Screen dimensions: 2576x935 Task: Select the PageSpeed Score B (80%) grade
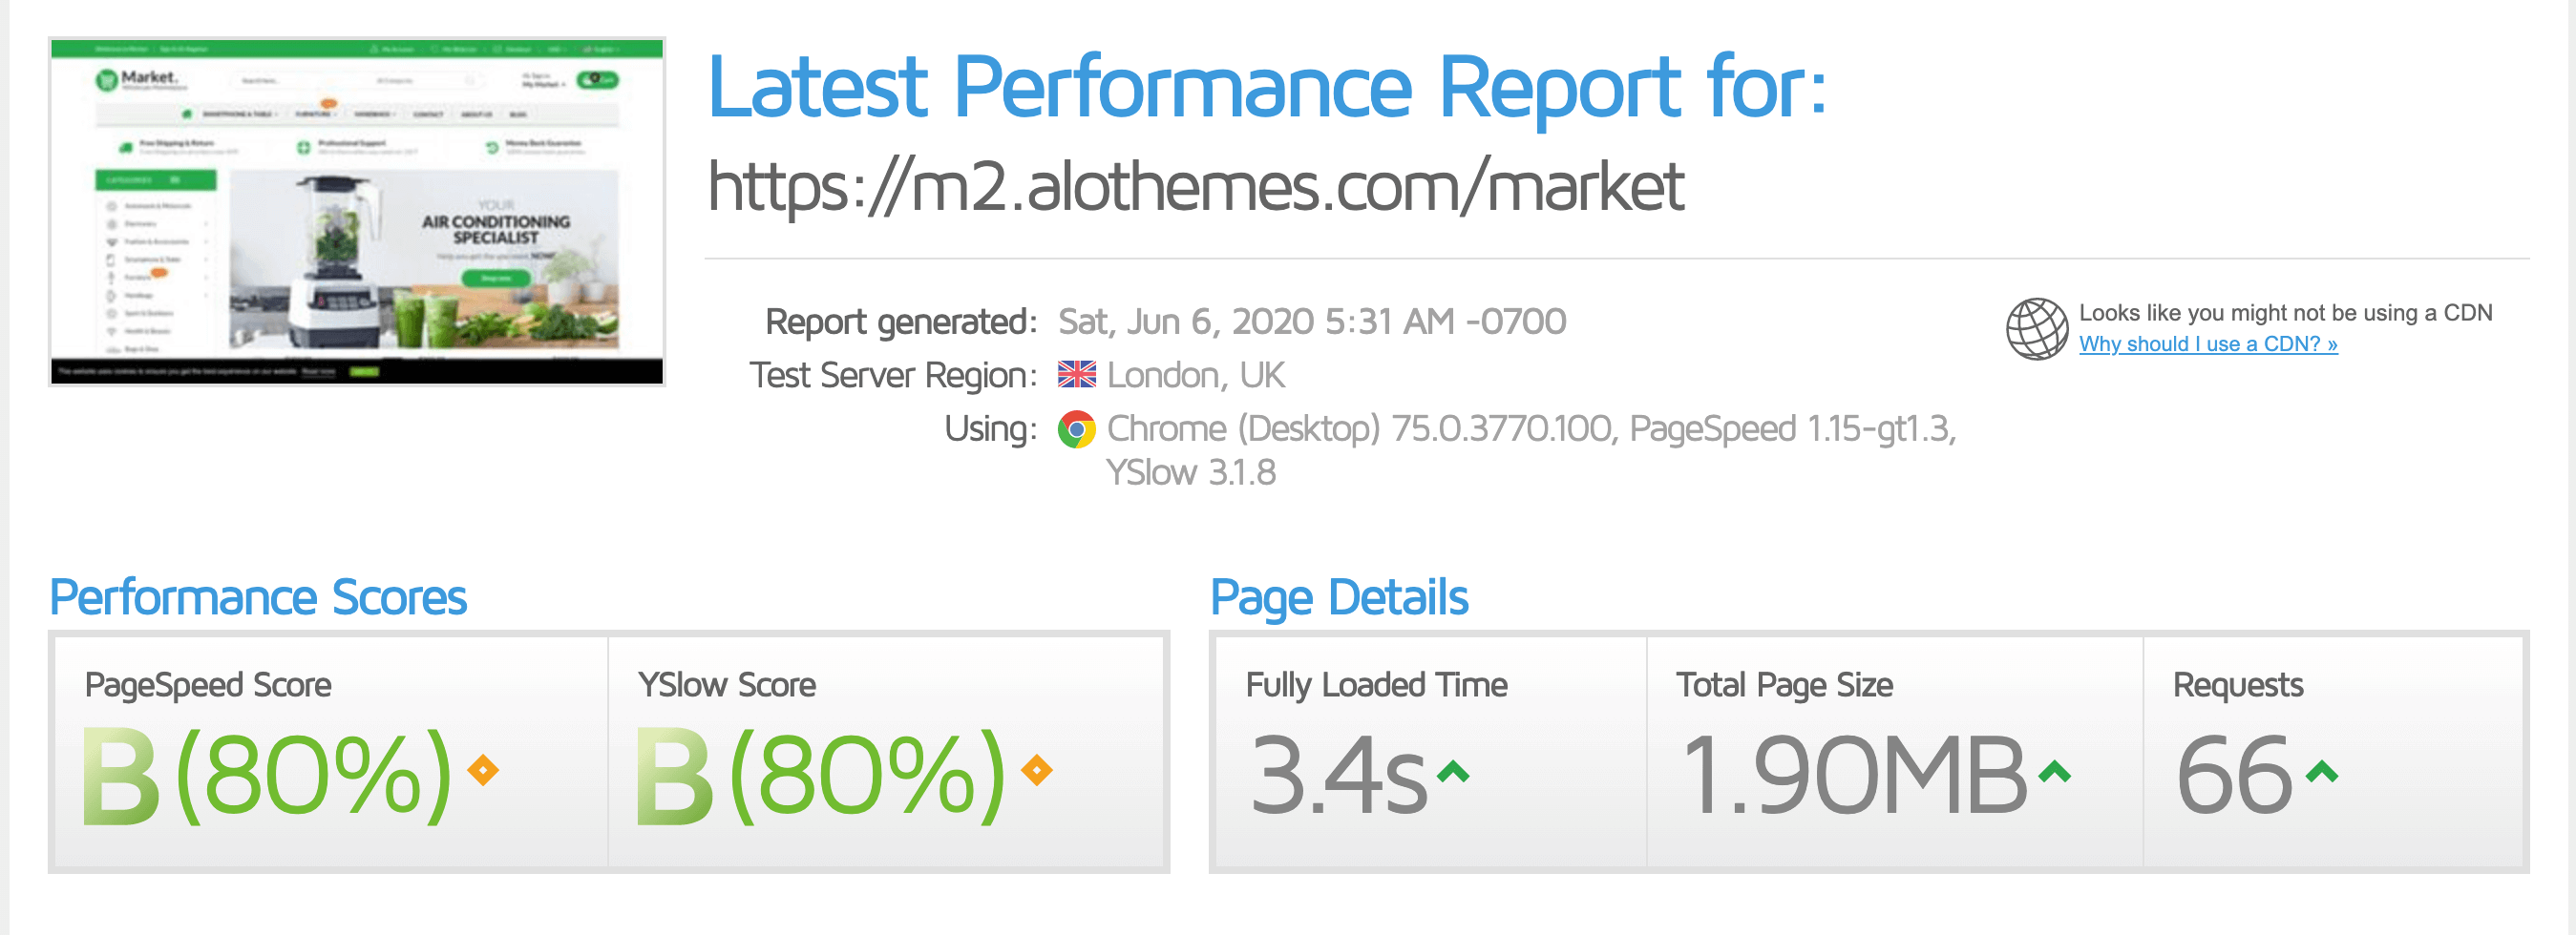pos(266,775)
